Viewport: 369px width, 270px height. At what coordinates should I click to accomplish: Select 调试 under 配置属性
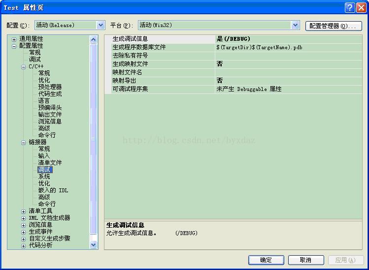[34, 60]
